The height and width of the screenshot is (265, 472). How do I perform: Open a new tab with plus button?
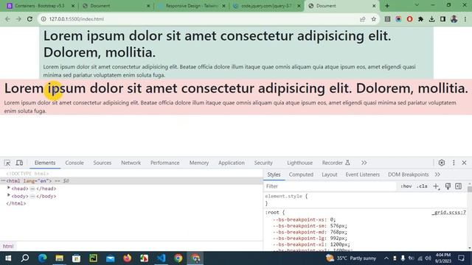387,6
